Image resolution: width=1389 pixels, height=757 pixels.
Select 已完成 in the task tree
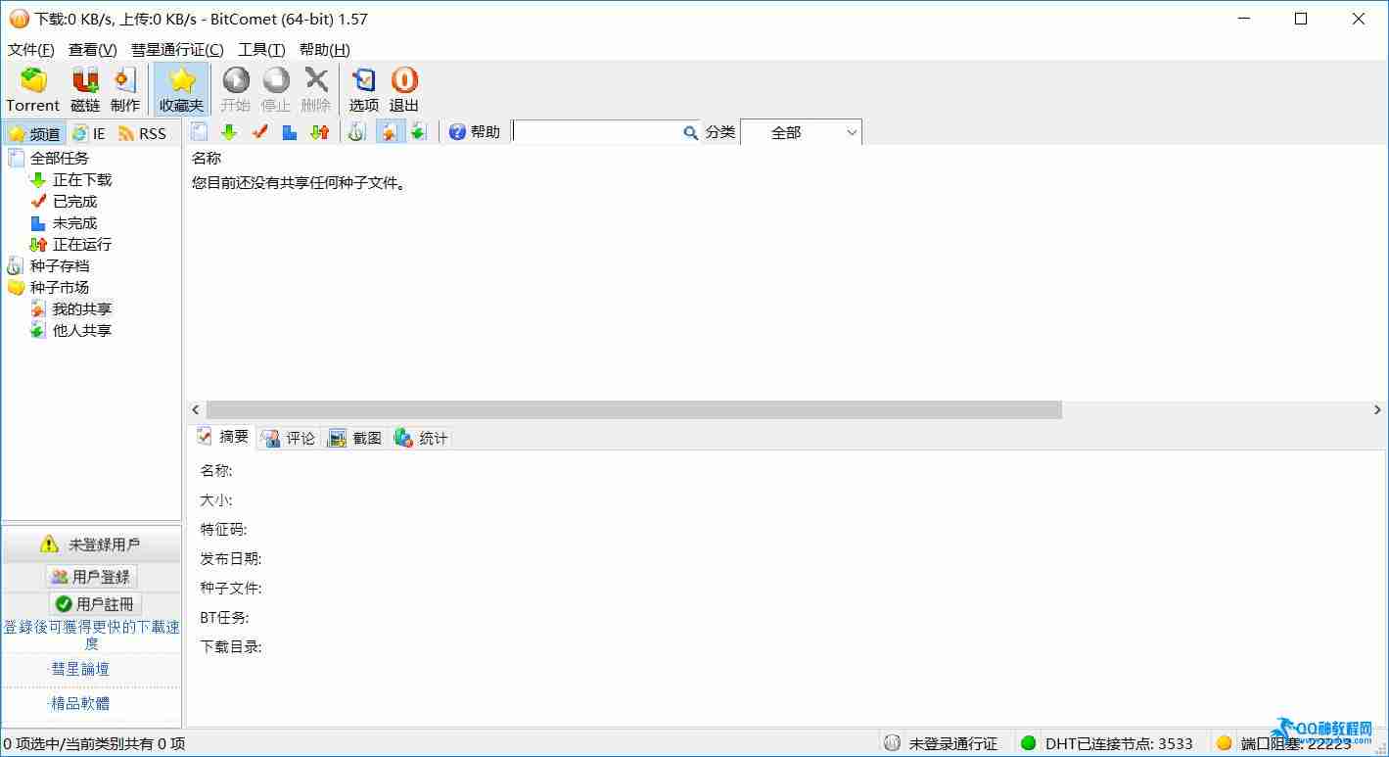(x=74, y=202)
